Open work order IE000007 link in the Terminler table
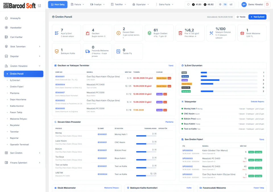 pyautogui.click(x=60, y=93)
